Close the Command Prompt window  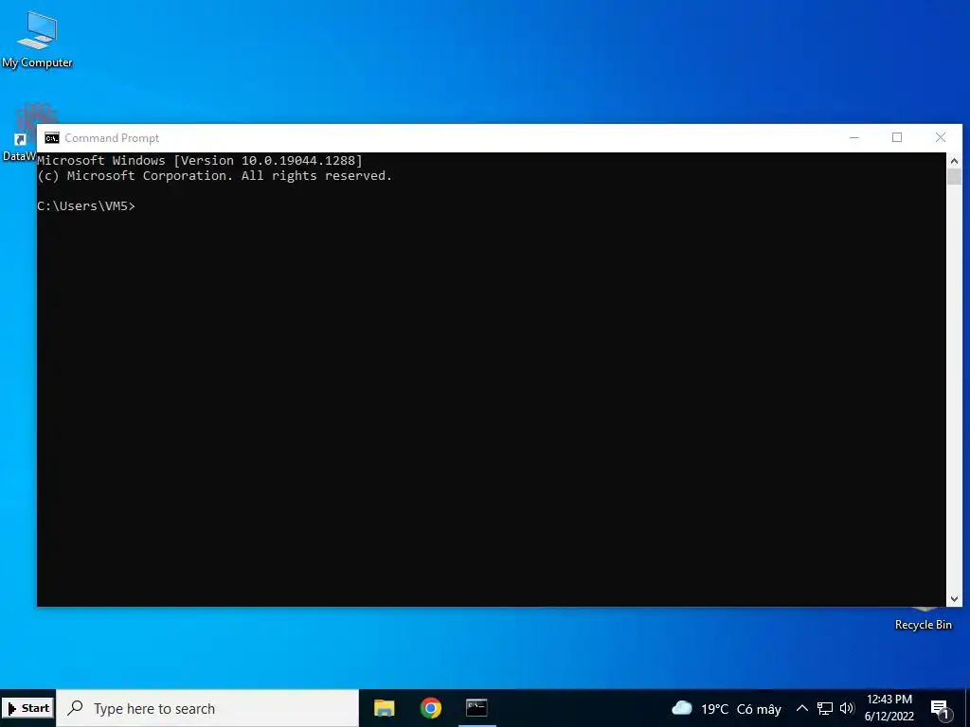point(941,138)
